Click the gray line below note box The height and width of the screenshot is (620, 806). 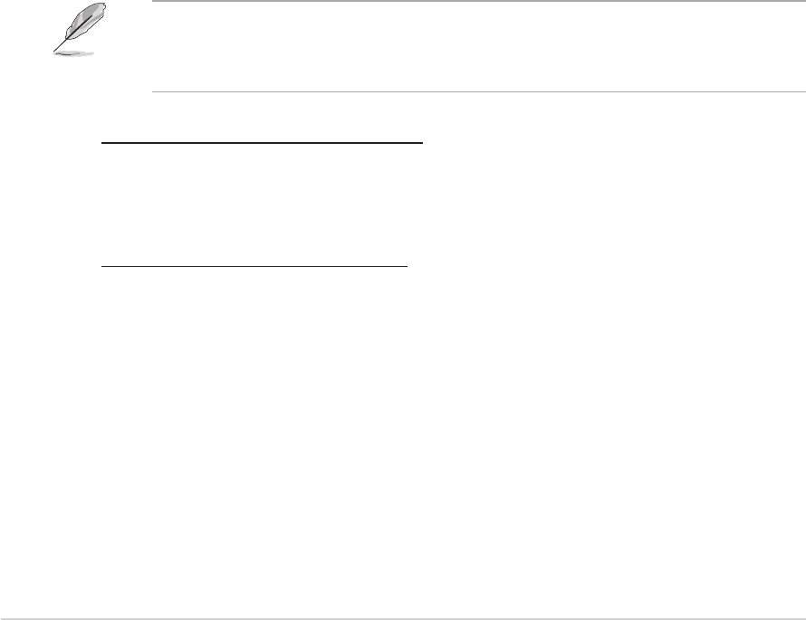pos(478,92)
